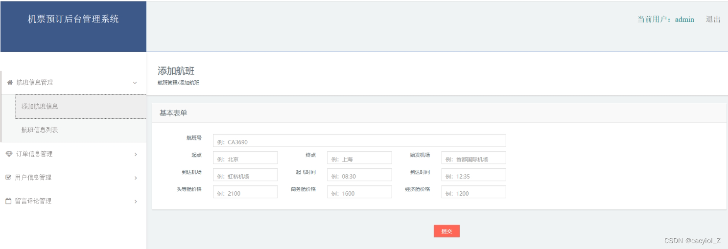Focus the 头等舱价格 input field
Image resolution: width=728 pixels, height=249 pixels.
(245, 192)
